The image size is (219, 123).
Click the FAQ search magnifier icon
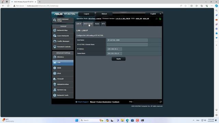point(160,102)
